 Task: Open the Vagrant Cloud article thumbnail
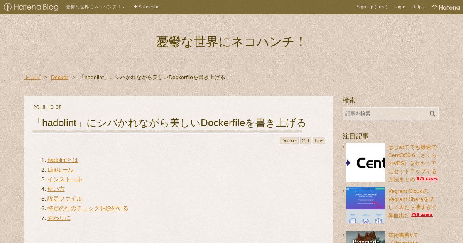click(x=366, y=206)
